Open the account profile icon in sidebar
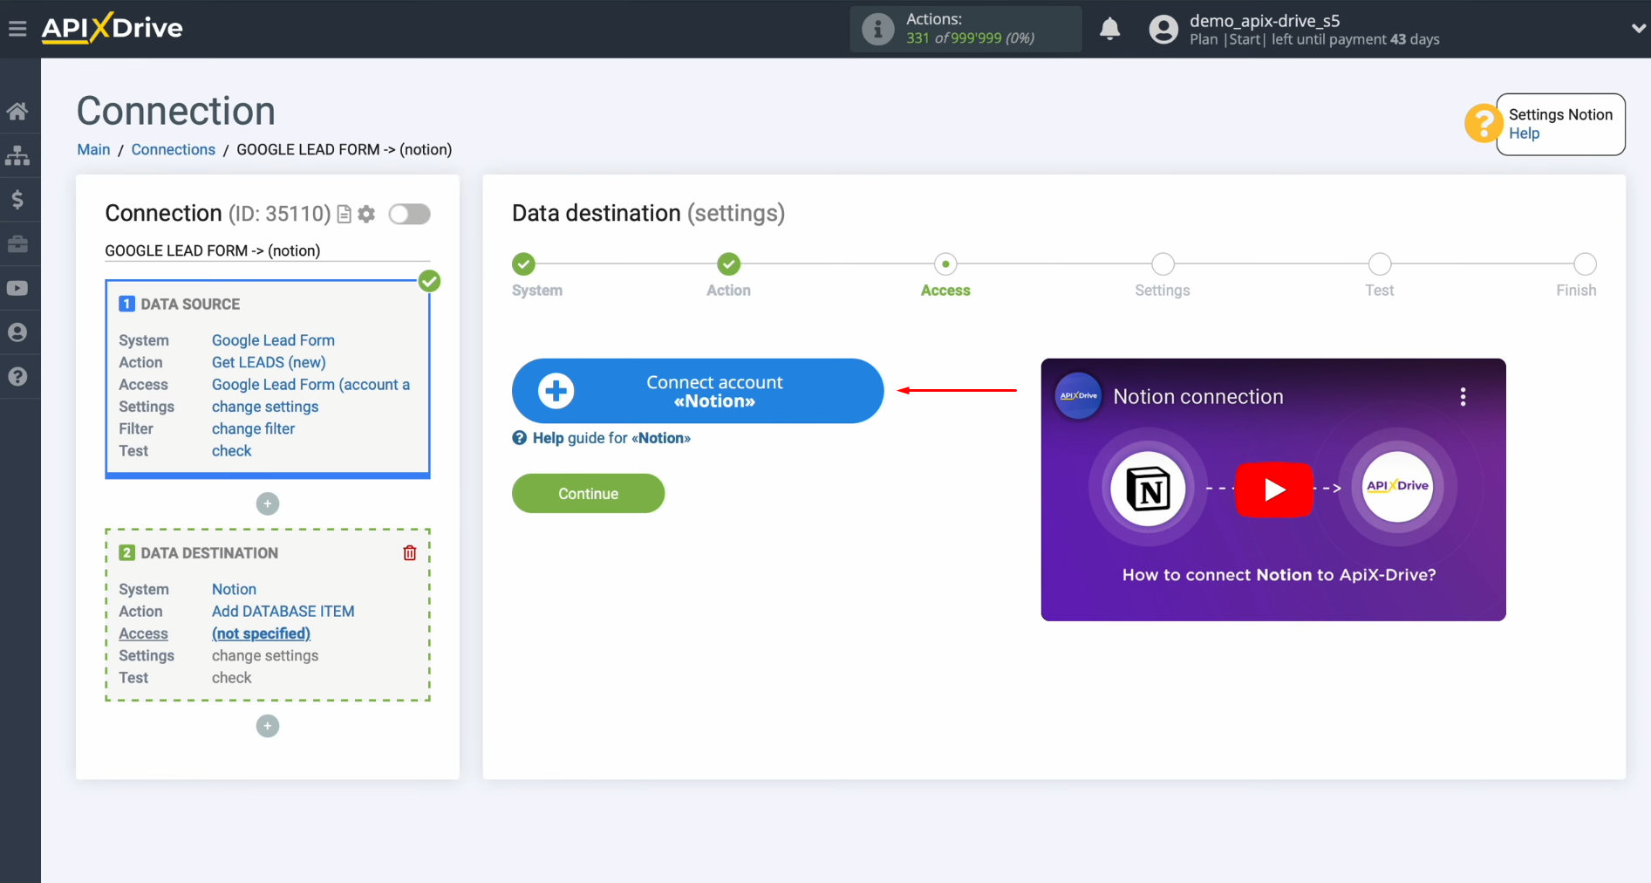The image size is (1651, 883). [18, 332]
